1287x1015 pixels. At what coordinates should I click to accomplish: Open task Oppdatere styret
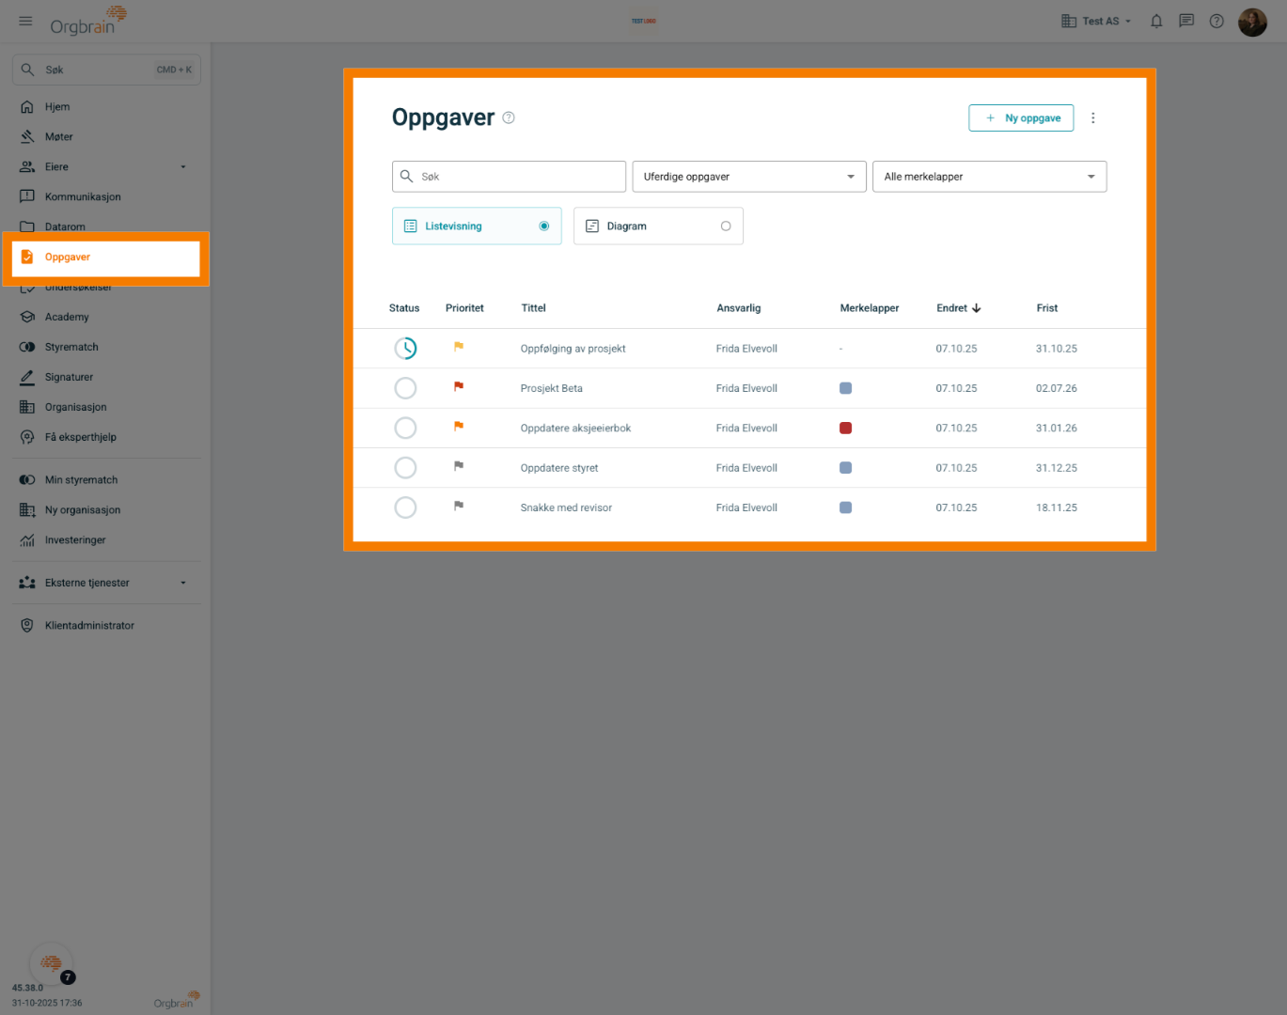point(559,468)
